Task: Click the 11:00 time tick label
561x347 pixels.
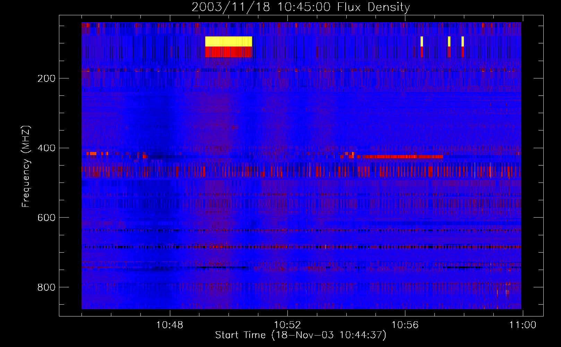Action: [523, 325]
